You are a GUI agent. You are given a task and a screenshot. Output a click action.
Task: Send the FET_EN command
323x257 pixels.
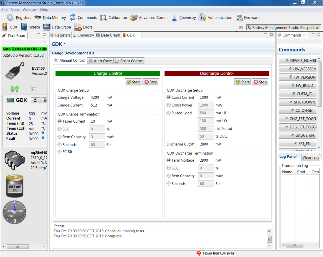click(298, 144)
